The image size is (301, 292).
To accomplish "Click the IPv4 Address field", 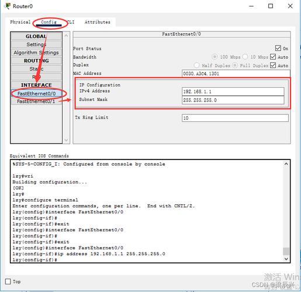I will [233, 92].
